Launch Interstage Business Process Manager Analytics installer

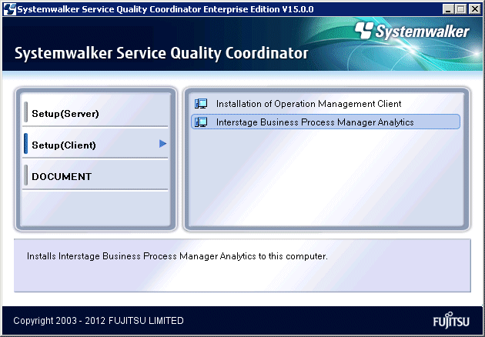326,122
